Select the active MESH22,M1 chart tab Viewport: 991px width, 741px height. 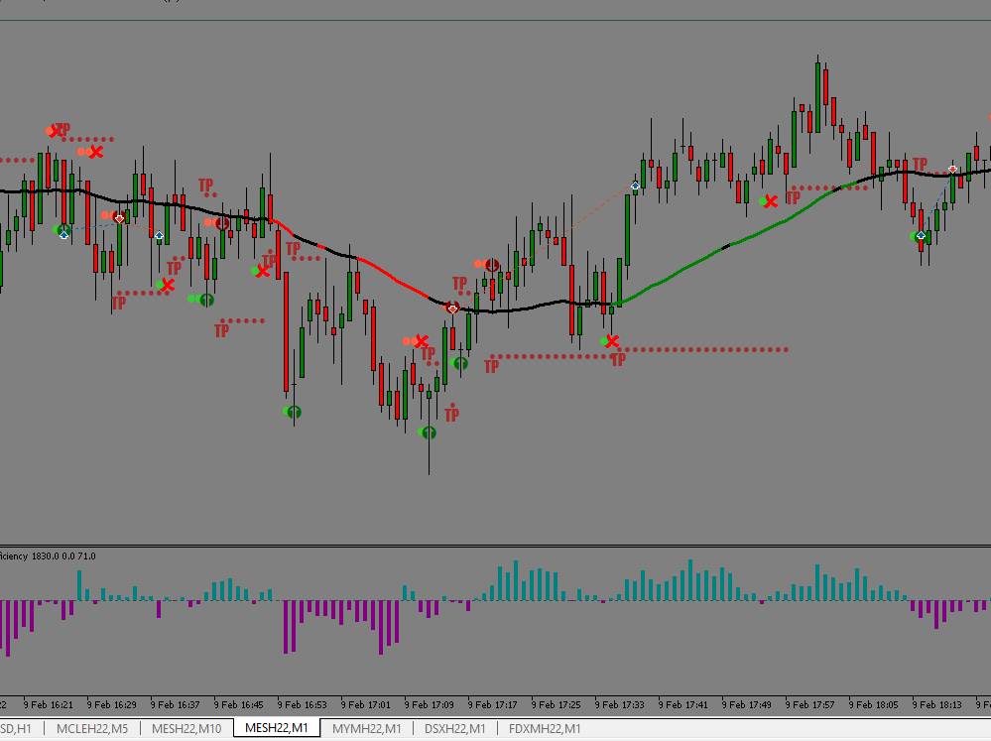click(277, 728)
